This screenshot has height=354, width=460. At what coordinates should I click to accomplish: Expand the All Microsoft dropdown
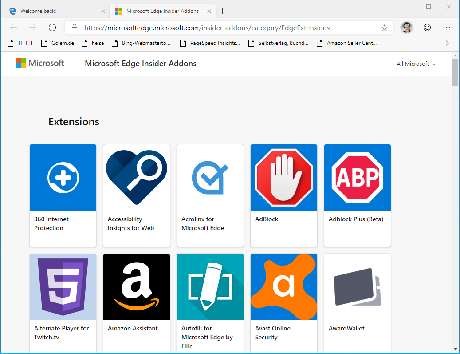416,64
